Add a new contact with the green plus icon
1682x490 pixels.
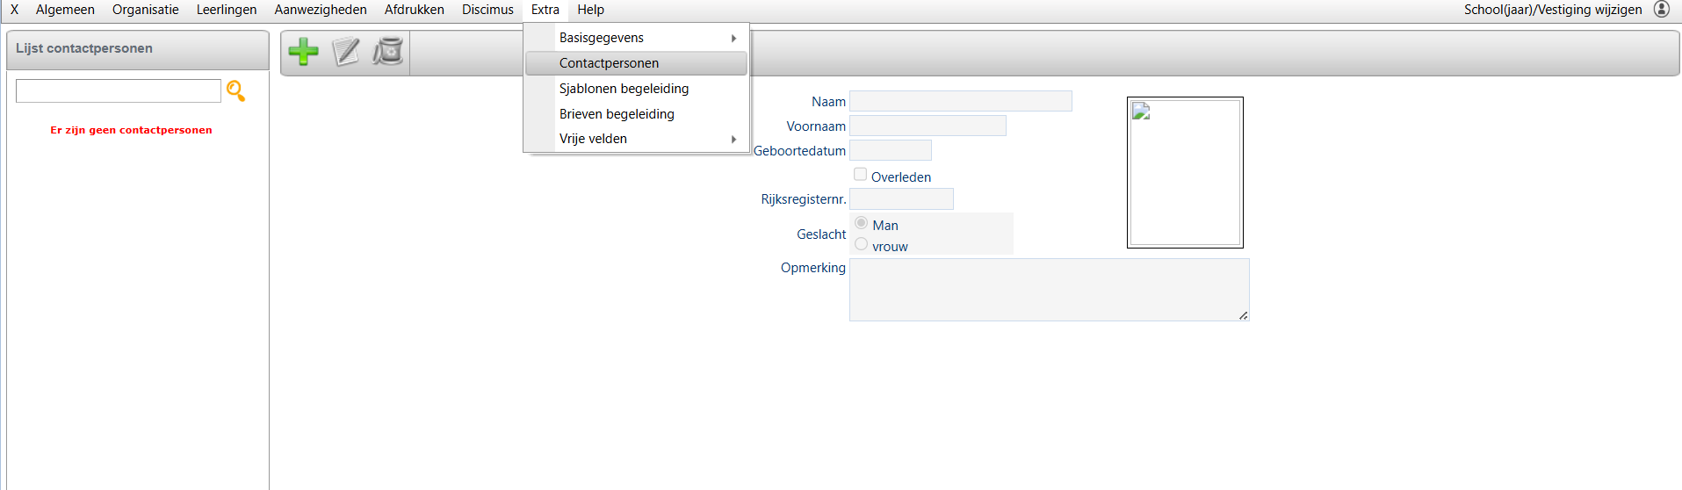pos(304,52)
